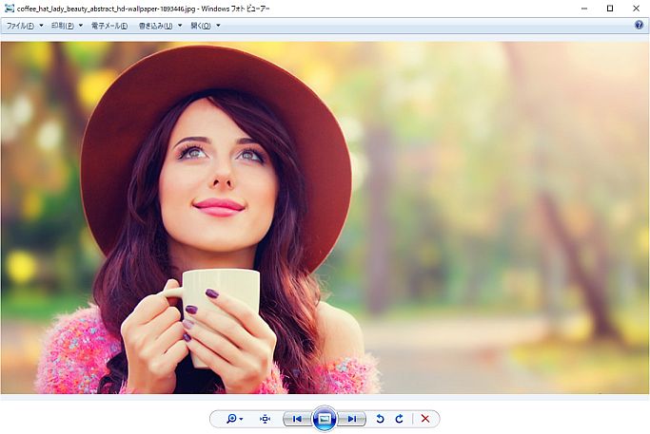The image size is (650, 434).
Task: Open the 開く(O) menu
Action: pos(201,26)
